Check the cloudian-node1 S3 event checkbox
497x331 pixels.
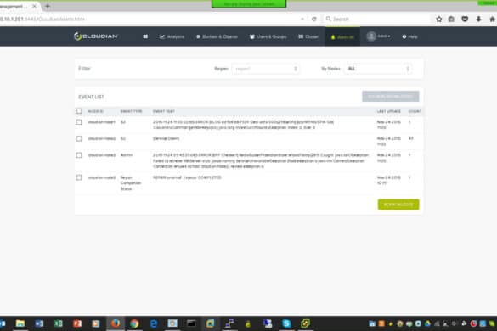tap(79, 122)
